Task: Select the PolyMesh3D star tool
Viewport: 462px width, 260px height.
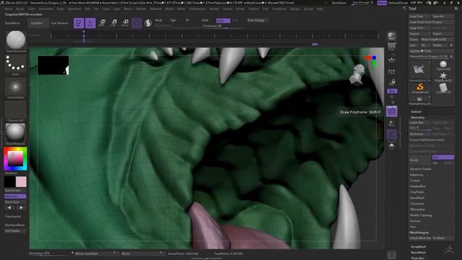Action: point(443,77)
